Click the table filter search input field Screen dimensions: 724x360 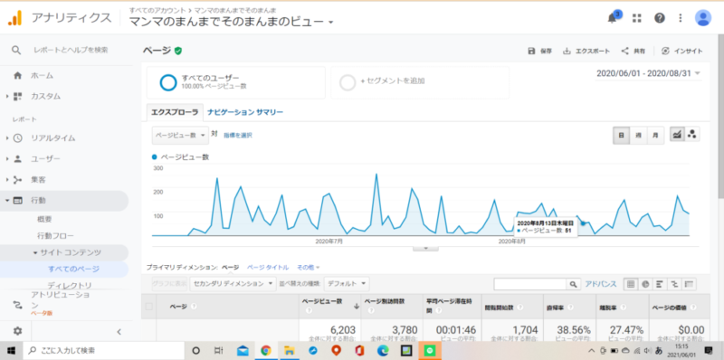click(x=530, y=284)
